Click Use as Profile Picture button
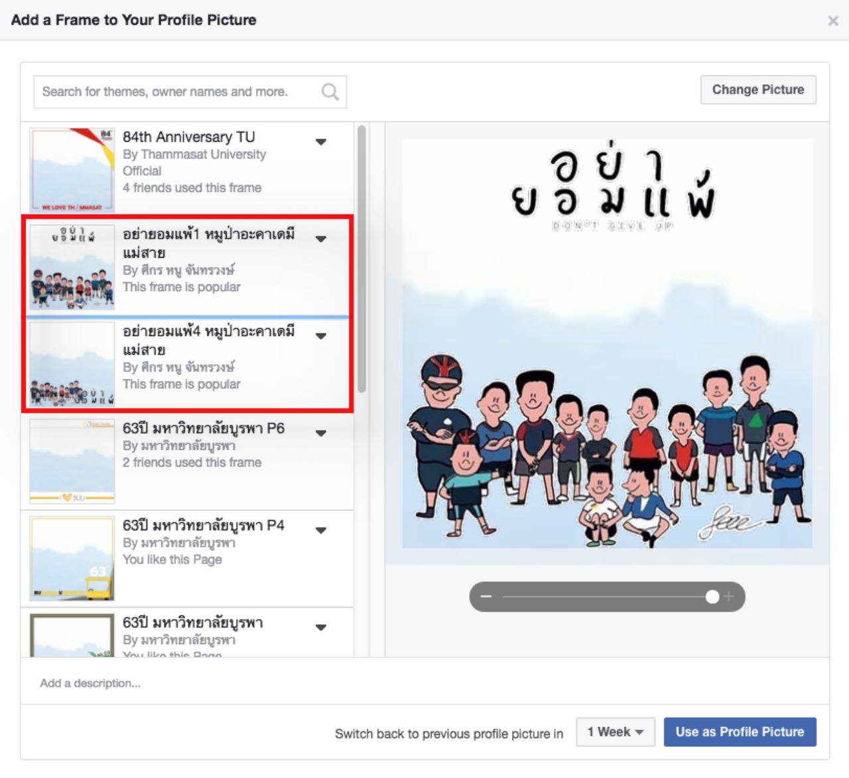849x778 pixels. pos(740,732)
